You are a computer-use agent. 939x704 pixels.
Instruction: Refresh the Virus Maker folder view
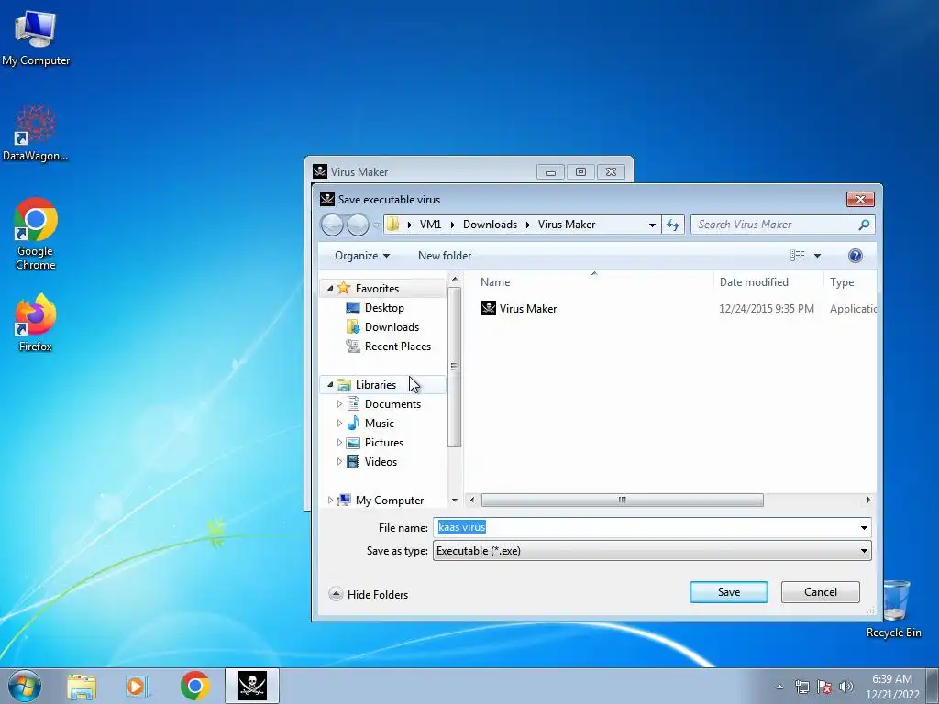pos(673,225)
